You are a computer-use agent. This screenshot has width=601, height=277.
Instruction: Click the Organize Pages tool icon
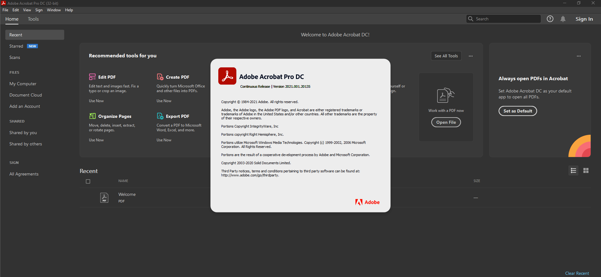pyautogui.click(x=92, y=116)
